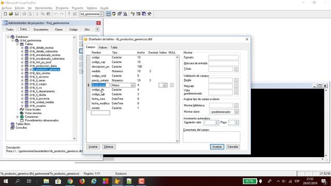Click the Print toolbar icon
331x186 pixels.
(24, 14)
